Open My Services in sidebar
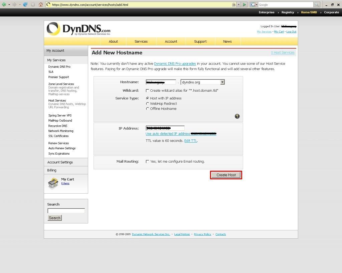Viewport: 342px width, 273px height. pos(56,60)
